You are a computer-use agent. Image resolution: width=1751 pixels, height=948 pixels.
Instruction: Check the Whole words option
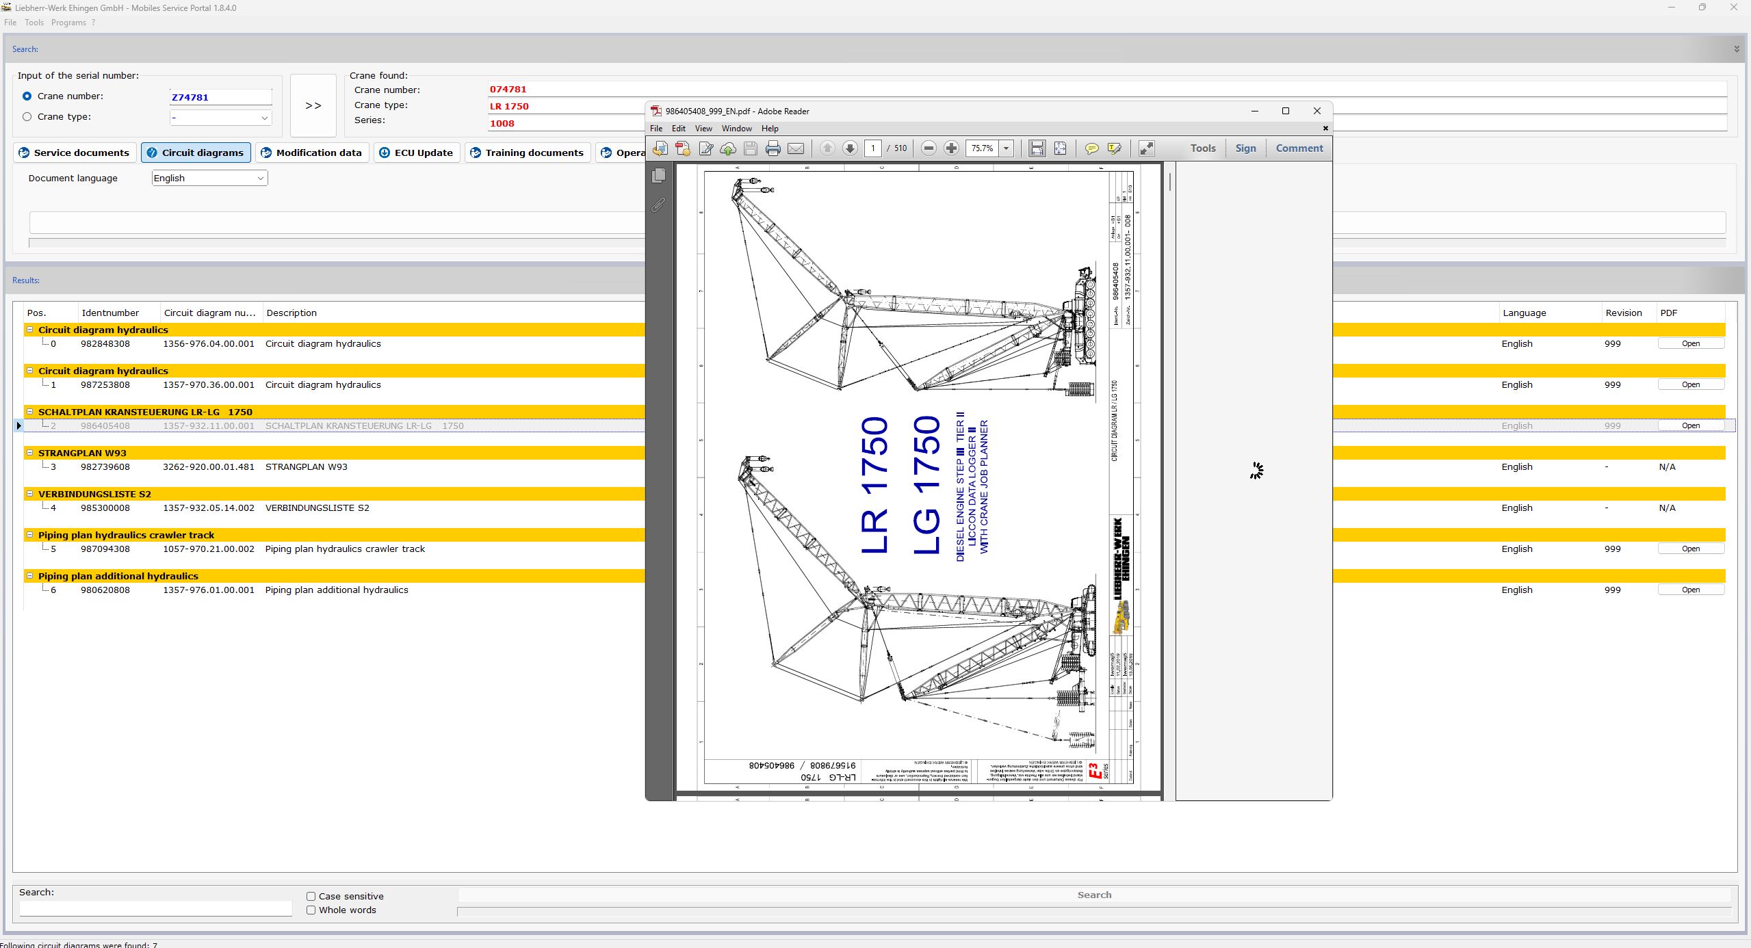pos(311,910)
